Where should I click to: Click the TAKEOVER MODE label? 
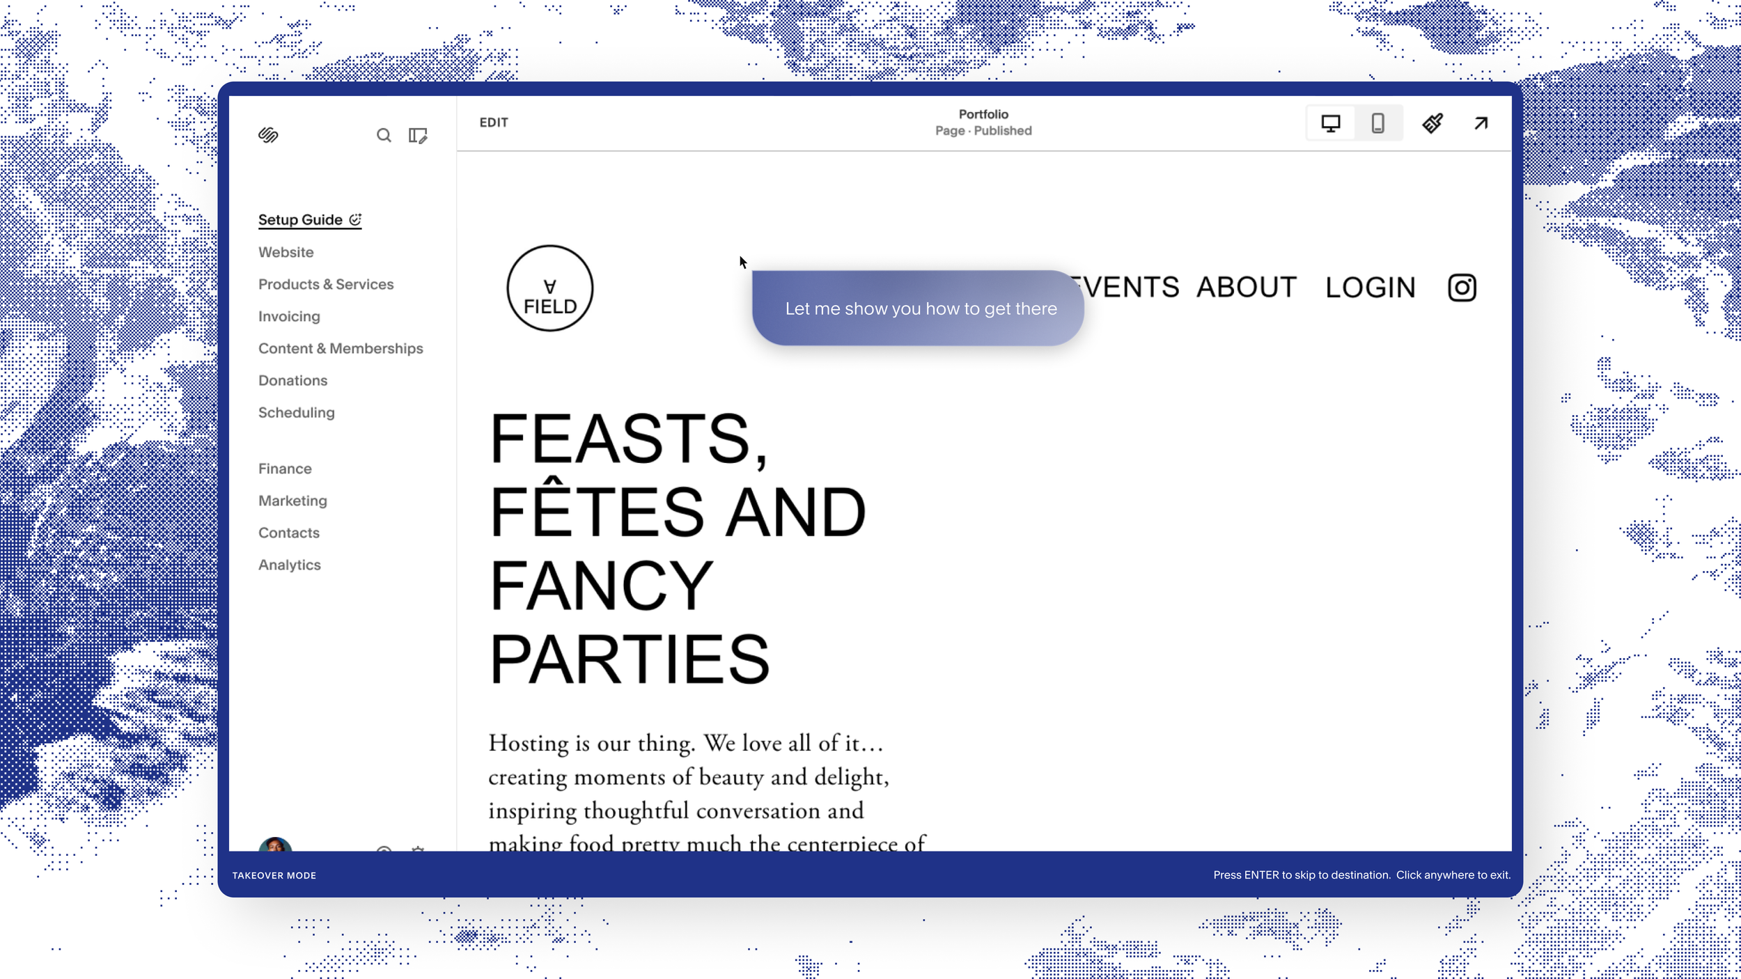pos(274,875)
